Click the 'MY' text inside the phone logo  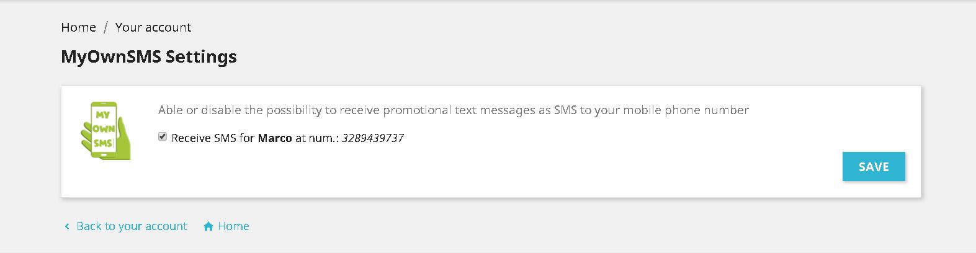pyautogui.click(x=102, y=115)
